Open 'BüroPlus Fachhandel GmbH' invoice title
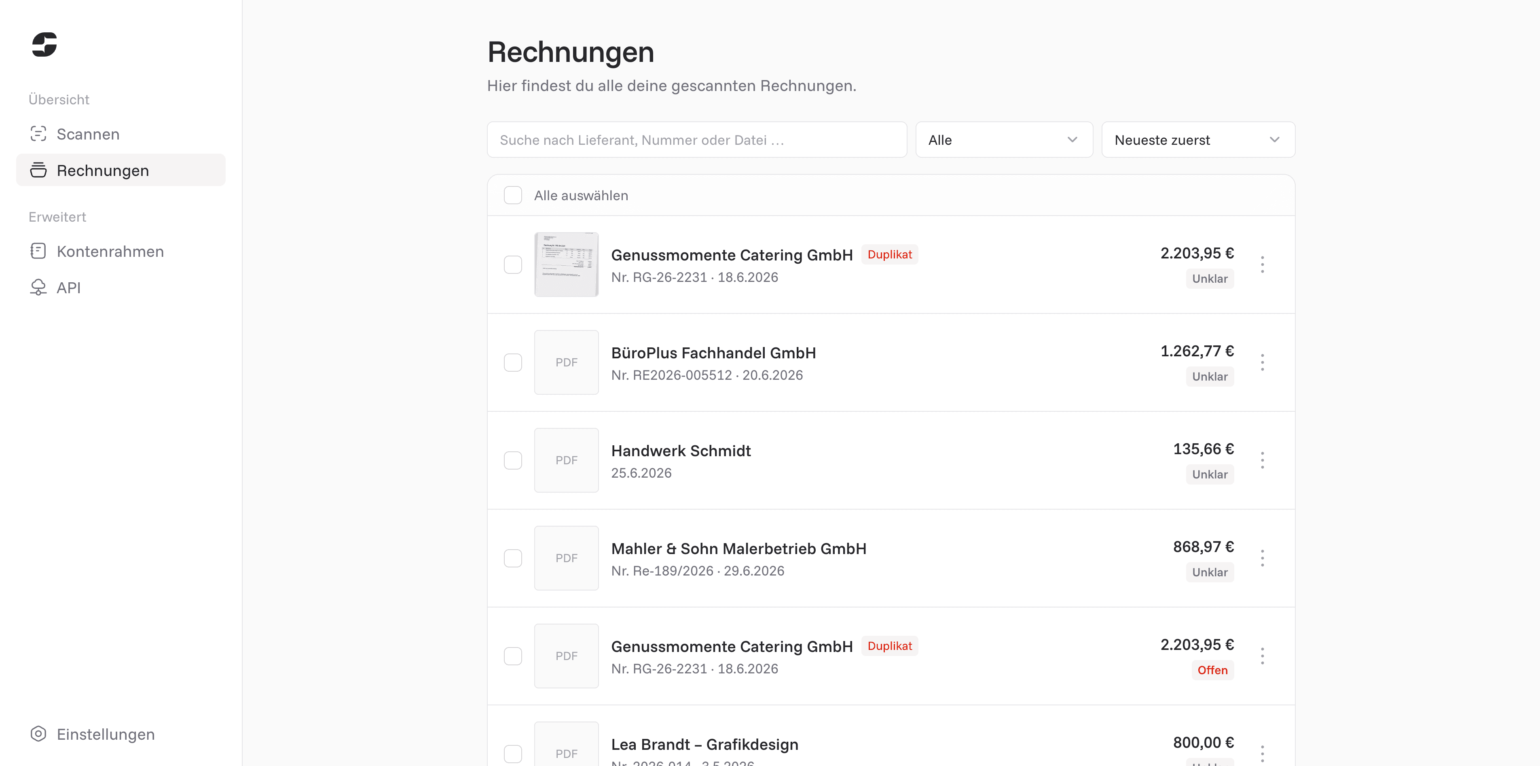 (x=713, y=353)
